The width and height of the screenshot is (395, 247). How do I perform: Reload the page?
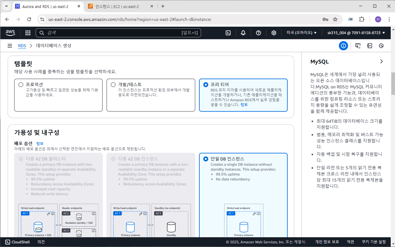29,19
